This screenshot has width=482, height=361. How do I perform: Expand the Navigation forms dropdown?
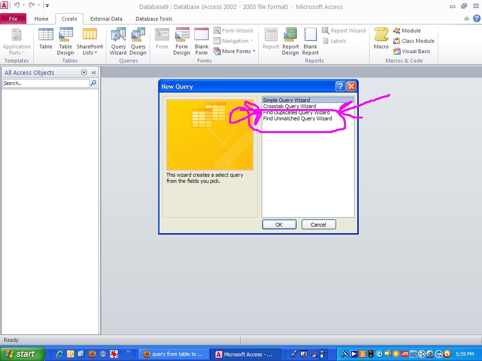(x=233, y=41)
